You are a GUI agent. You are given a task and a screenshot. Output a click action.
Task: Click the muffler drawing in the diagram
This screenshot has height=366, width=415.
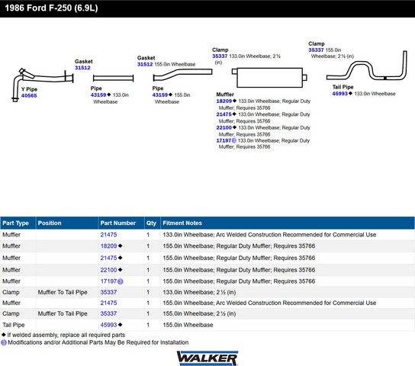[x=269, y=77]
